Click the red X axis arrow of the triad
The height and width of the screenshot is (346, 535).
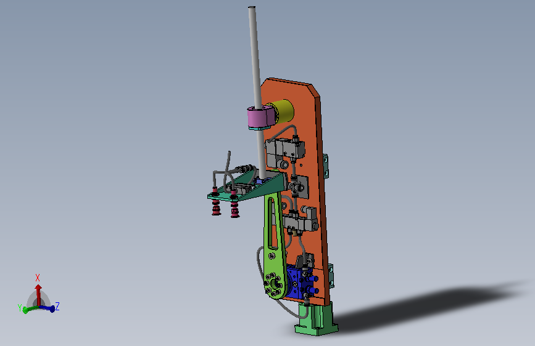(38, 294)
